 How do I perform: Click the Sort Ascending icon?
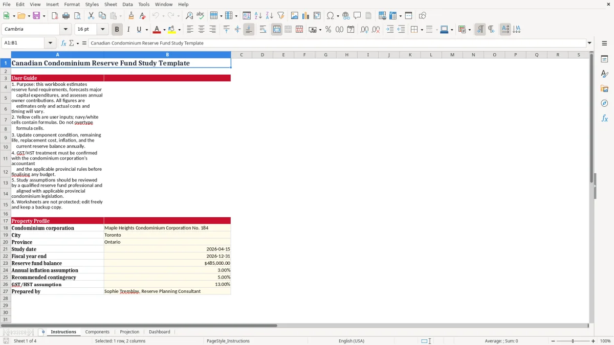click(x=258, y=16)
